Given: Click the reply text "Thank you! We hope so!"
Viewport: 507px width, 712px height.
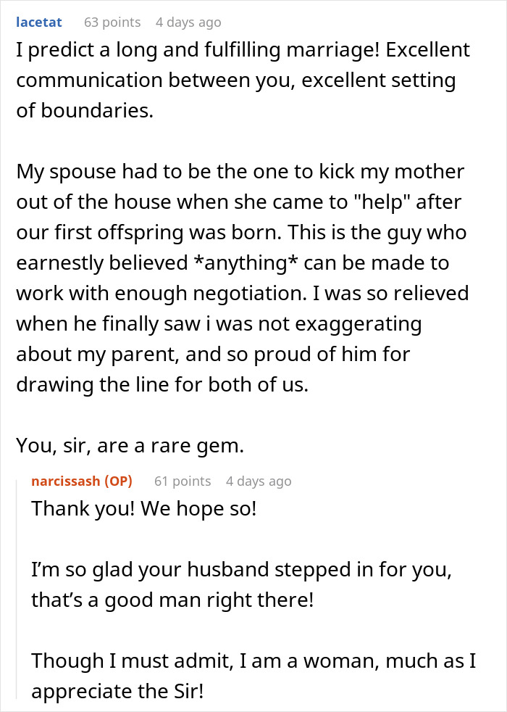Looking at the screenshot, I should [x=143, y=508].
